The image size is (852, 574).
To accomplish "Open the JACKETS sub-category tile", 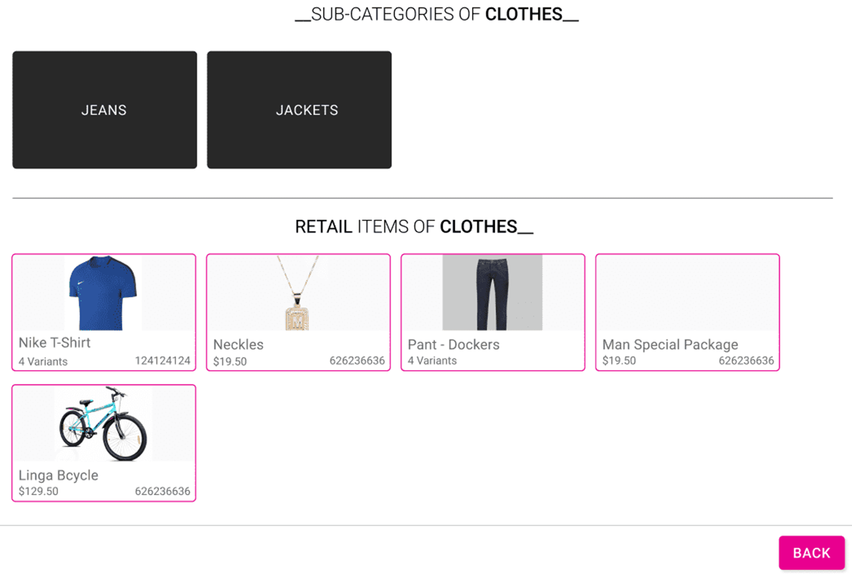I will click(x=299, y=110).
